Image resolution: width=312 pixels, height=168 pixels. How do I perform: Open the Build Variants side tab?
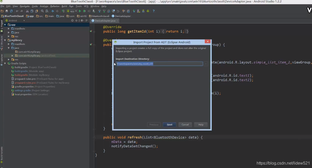(2, 155)
